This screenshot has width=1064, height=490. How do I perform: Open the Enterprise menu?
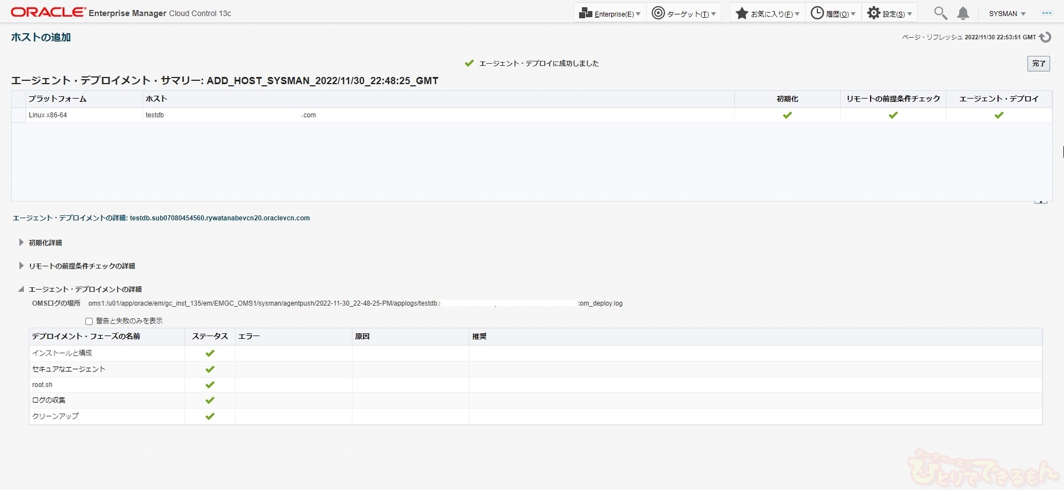pyautogui.click(x=610, y=13)
